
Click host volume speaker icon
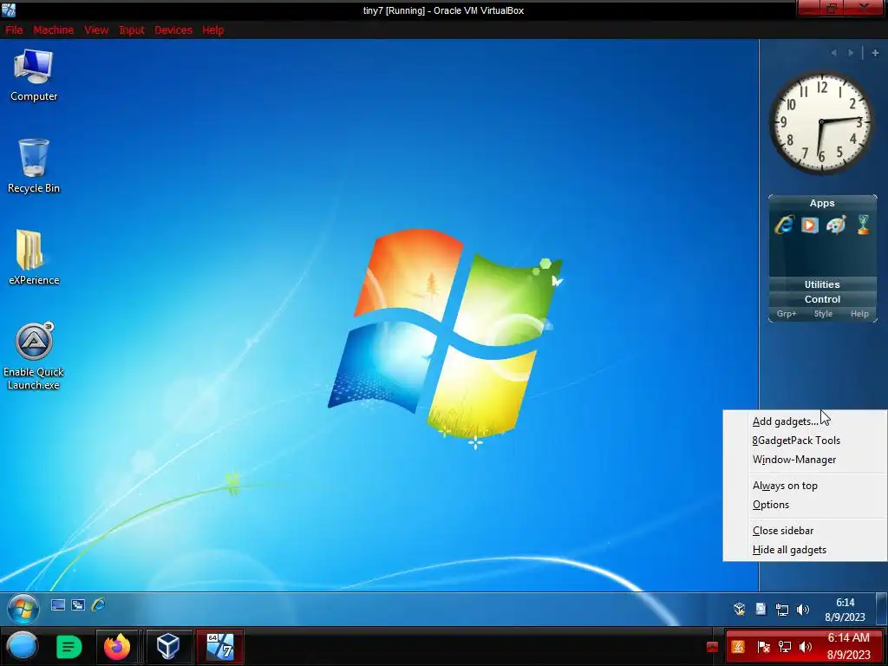(806, 647)
